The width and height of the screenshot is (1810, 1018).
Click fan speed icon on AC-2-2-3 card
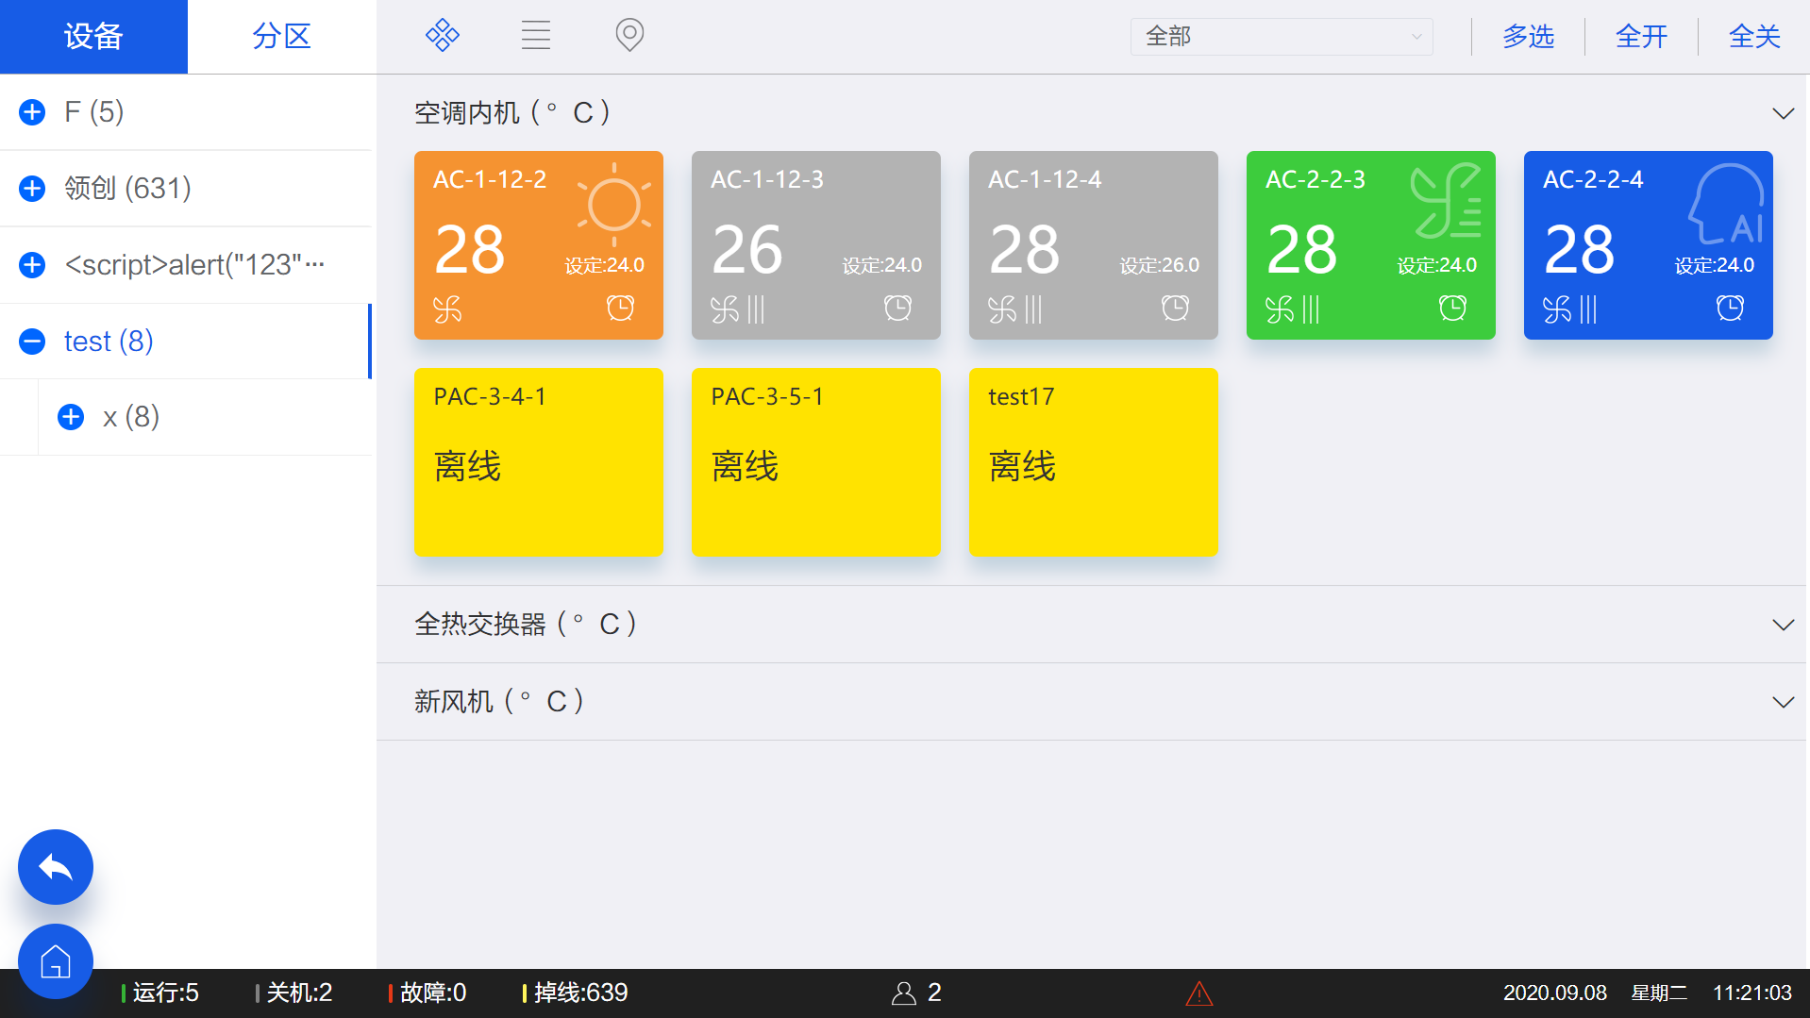[1280, 309]
